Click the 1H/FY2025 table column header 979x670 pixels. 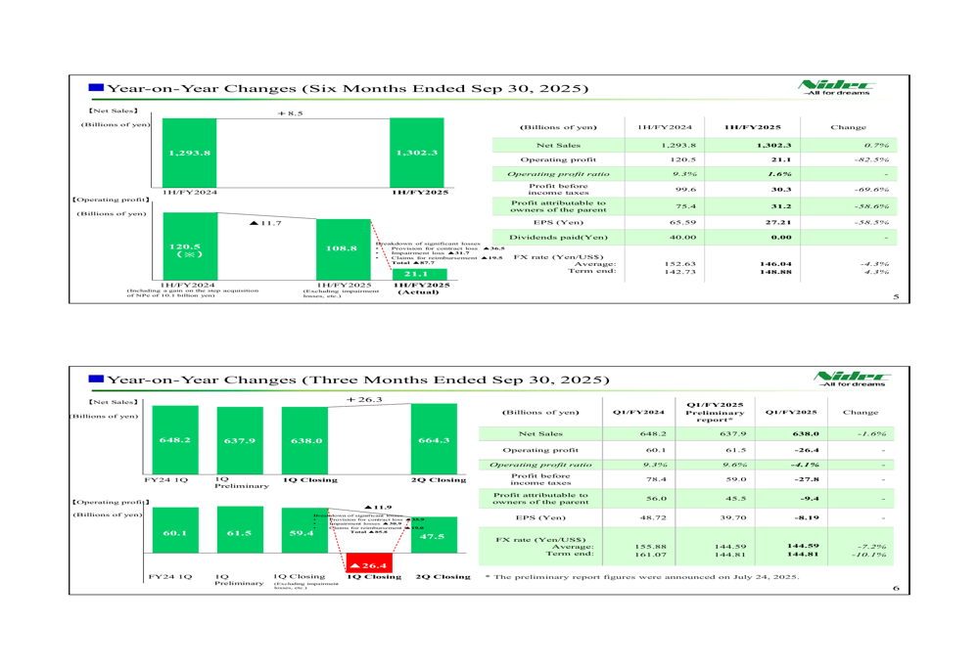(752, 128)
